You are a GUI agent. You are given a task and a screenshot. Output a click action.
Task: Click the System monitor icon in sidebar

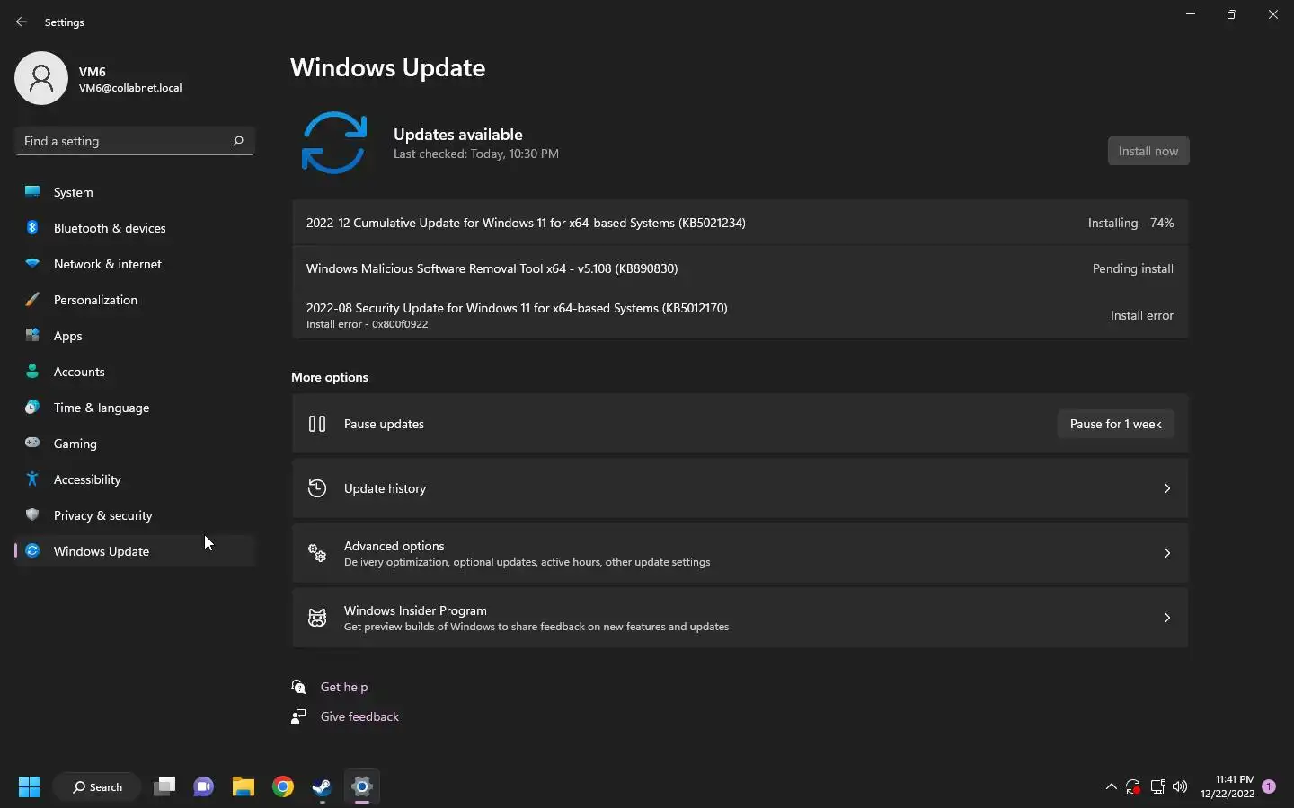click(x=32, y=192)
